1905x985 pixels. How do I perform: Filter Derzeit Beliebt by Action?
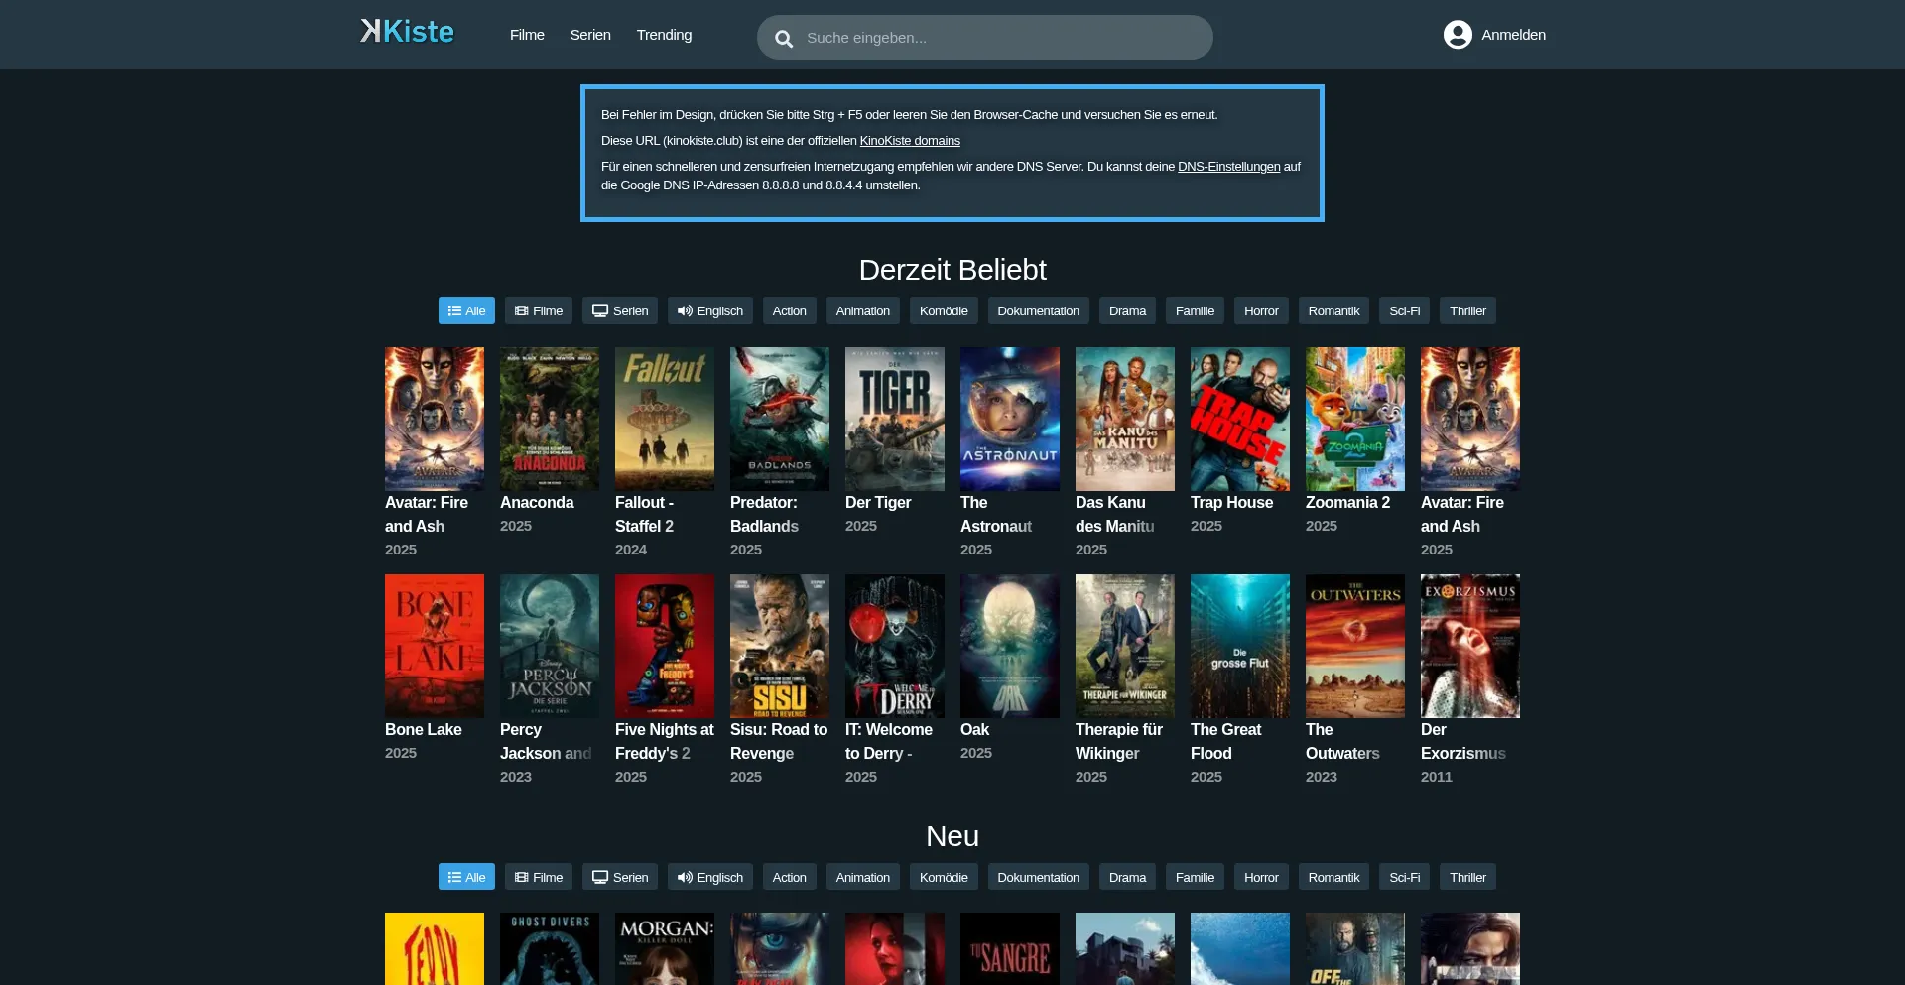[790, 310]
